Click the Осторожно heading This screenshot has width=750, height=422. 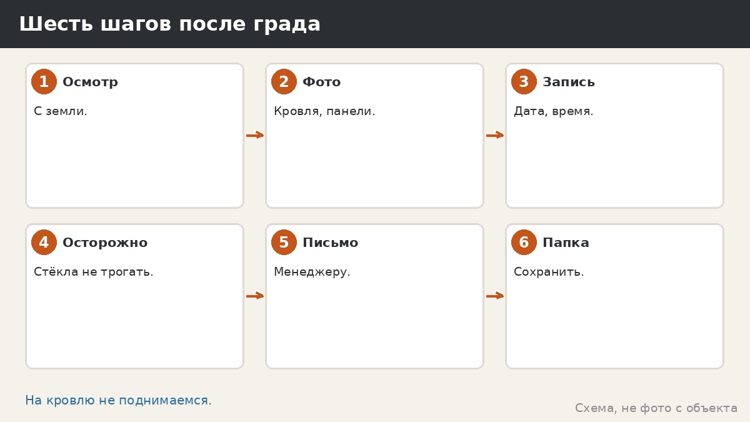pos(105,243)
